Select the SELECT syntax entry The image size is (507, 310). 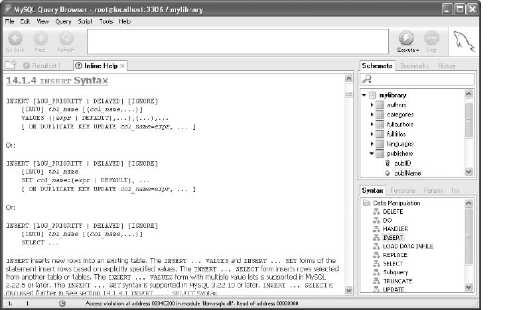[393, 264]
